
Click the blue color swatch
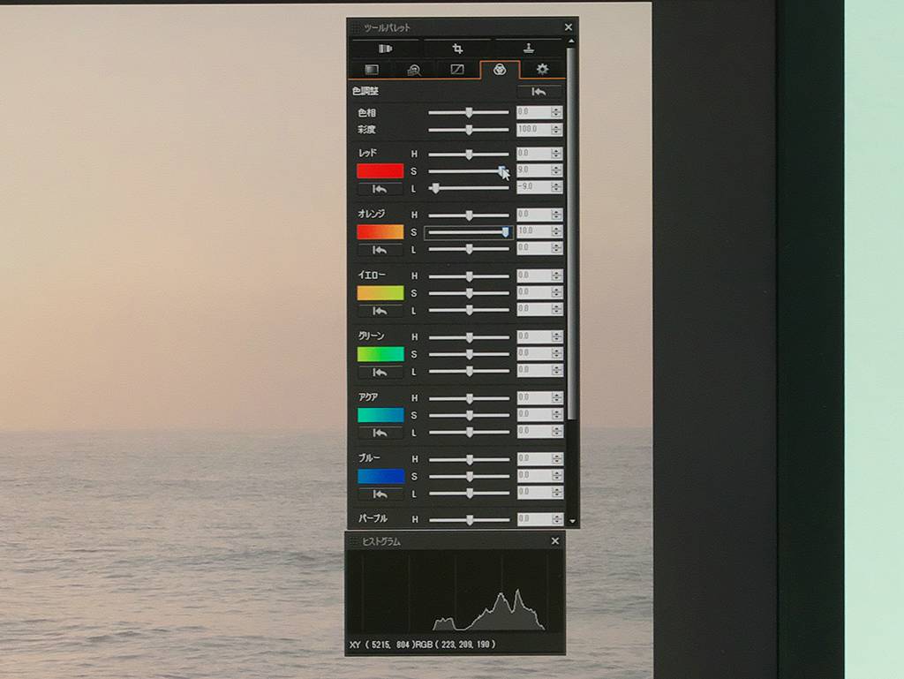(380, 476)
